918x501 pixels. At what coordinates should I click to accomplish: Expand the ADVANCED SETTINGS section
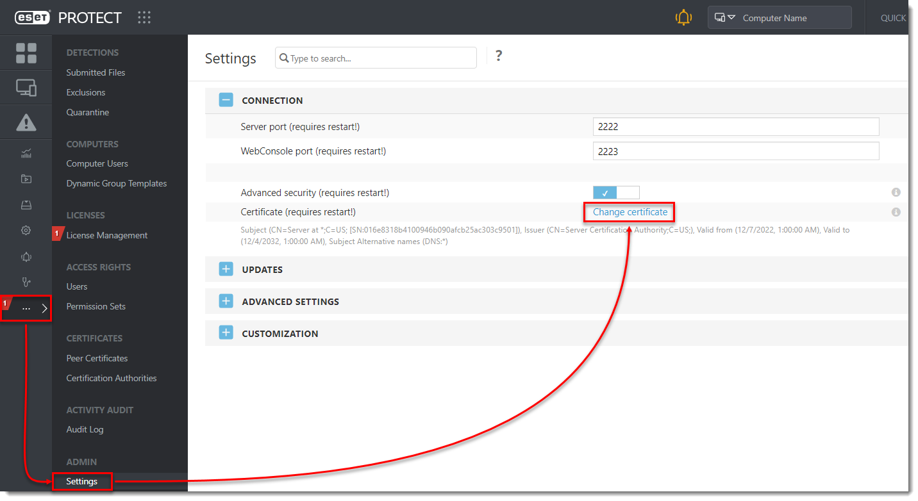226,301
